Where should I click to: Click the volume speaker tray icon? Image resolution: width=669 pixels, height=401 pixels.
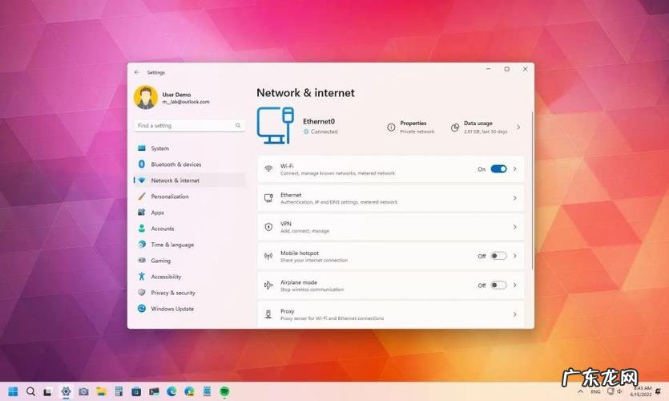[x=619, y=391]
